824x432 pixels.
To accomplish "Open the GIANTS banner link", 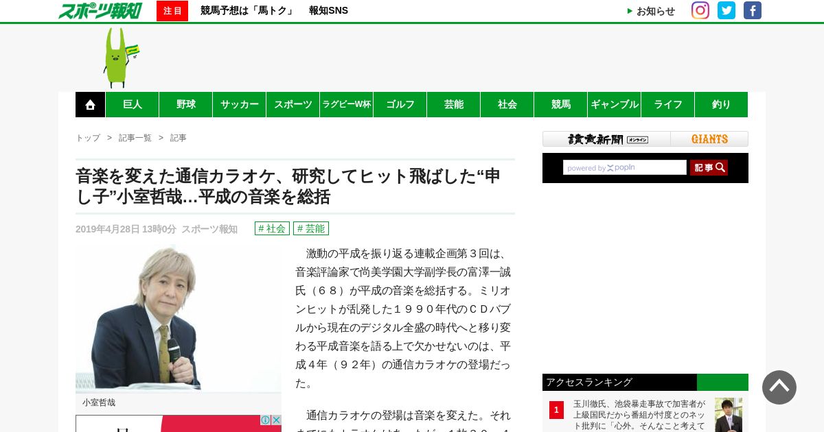I will [709, 139].
